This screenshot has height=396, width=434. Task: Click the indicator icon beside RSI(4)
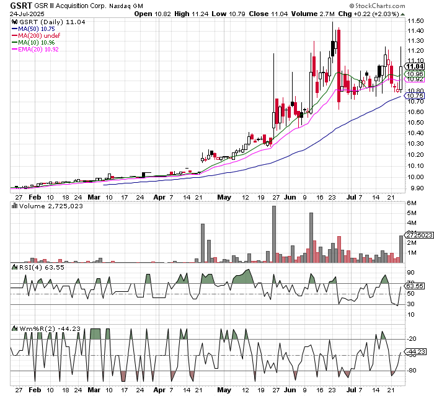pyautogui.click(x=14, y=267)
